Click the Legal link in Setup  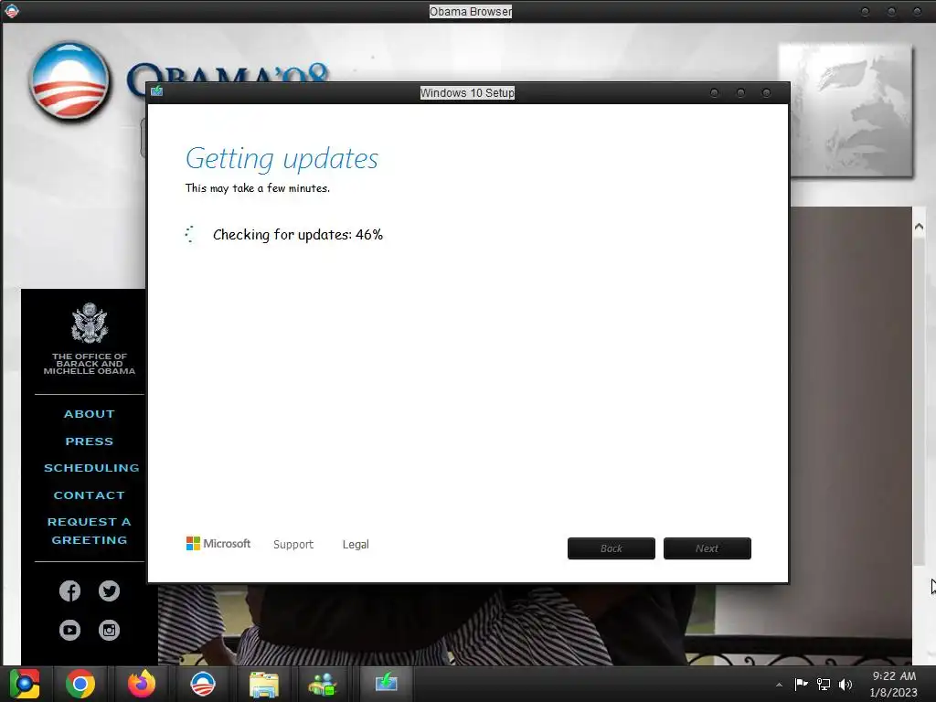pos(356,545)
